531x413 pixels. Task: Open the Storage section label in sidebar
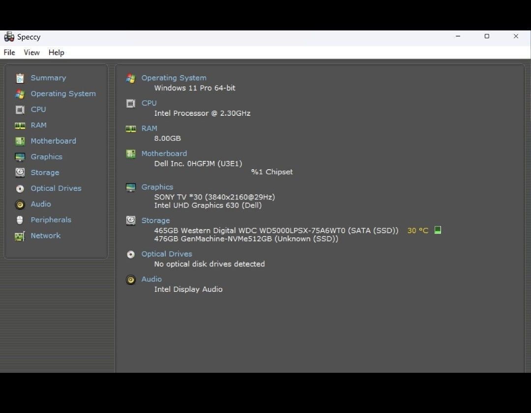tap(45, 173)
